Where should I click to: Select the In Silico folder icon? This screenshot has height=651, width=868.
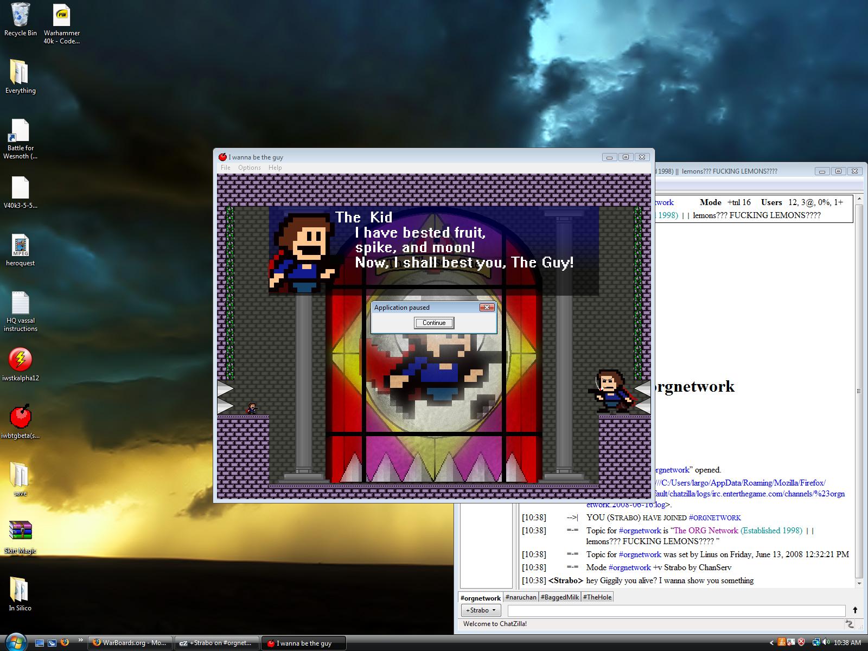(20, 595)
